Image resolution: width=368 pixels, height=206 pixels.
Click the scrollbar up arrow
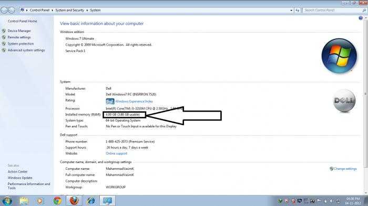pyautogui.click(x=365, y=18)
